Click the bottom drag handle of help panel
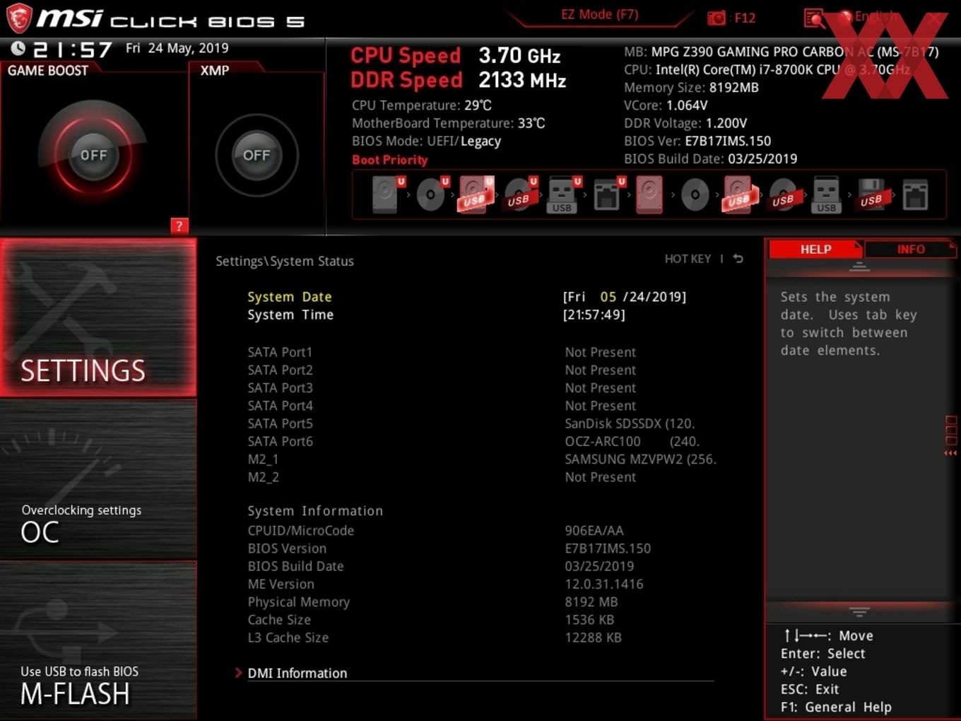 (859, 611)
